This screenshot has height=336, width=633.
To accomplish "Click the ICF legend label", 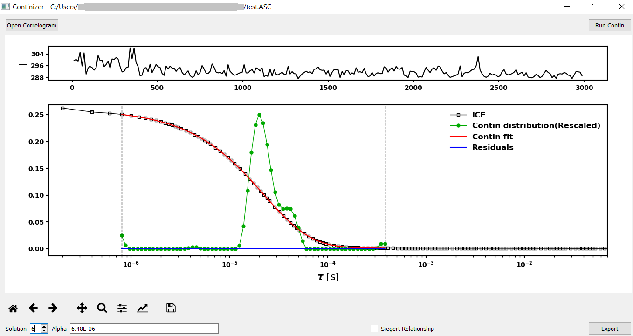I will point(479,115).
